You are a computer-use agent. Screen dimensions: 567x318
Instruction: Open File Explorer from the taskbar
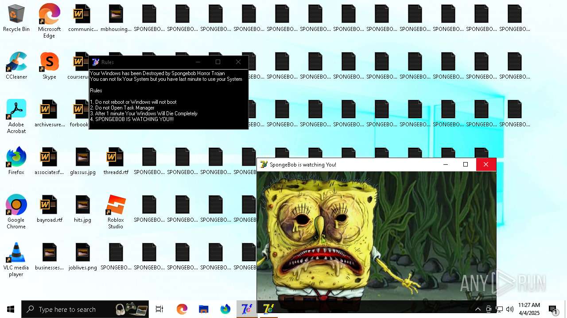[x=203, y=309]
